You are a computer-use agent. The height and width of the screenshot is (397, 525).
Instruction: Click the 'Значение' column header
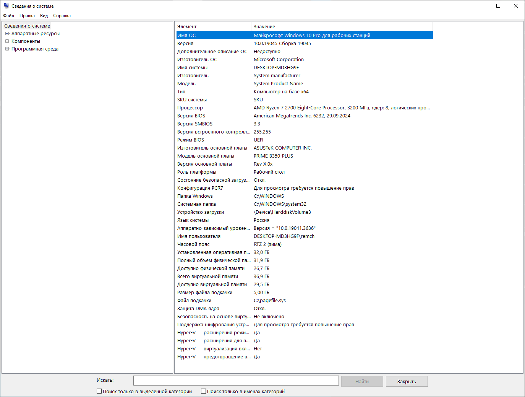tap(342, 27)
